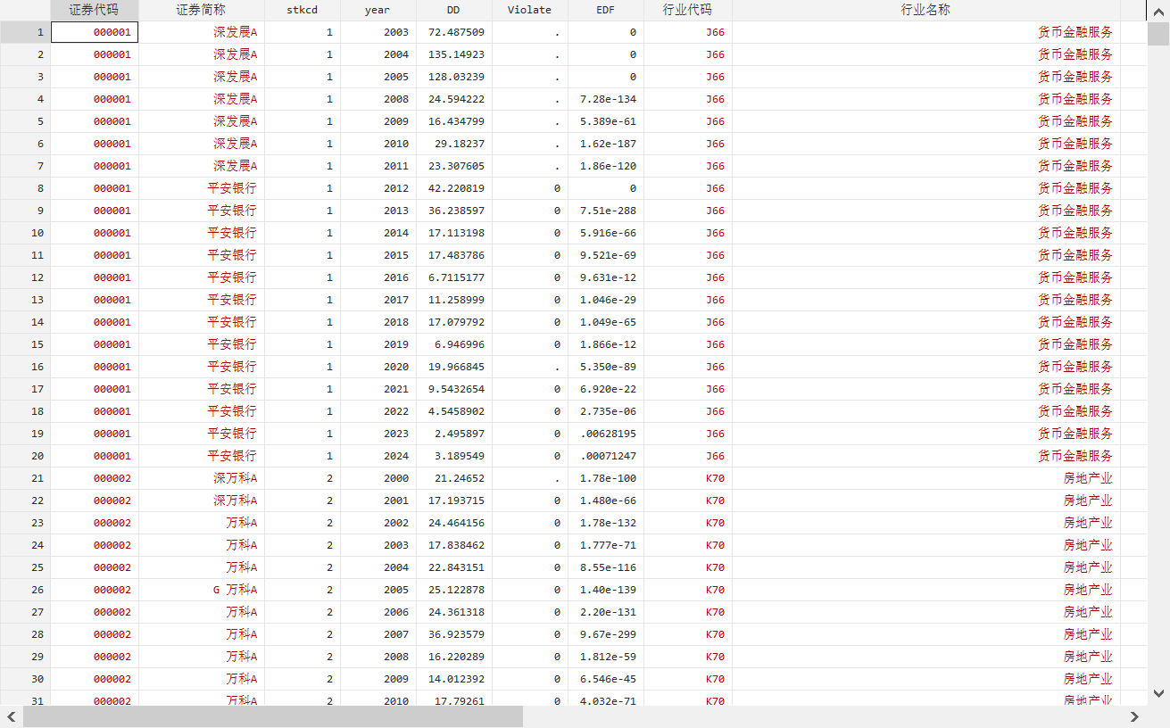Select EDF value 9.631e-12
The image size is (1170, 728).
608,277
